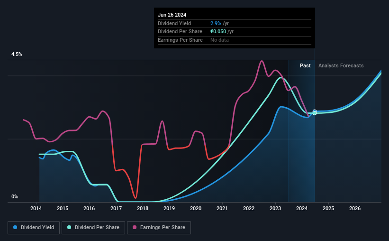Click the 4.5% y-axis label

click(x=17, y=54)
